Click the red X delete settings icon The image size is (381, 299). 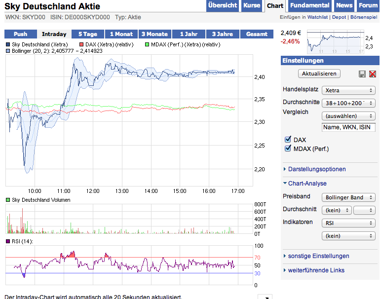[x=373, y=74]
